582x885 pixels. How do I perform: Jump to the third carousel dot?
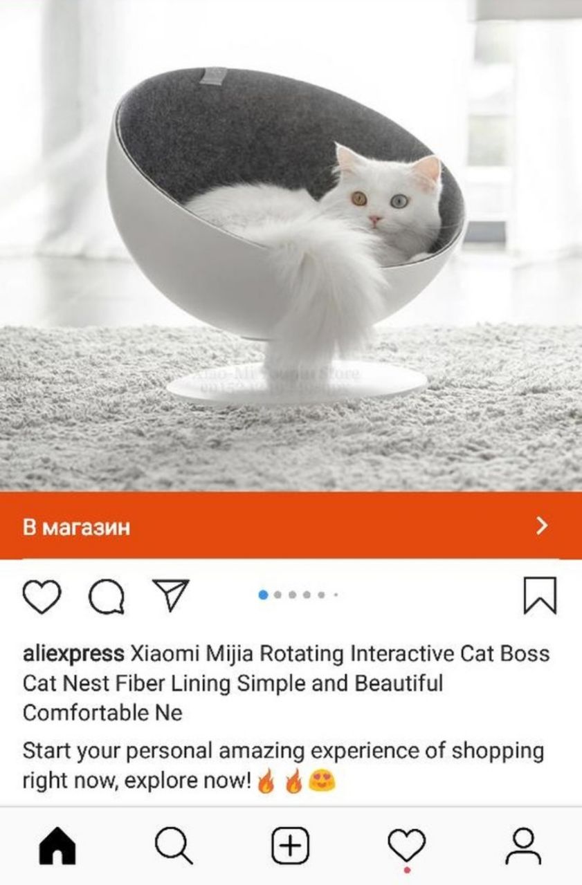(x=292, y=595)
